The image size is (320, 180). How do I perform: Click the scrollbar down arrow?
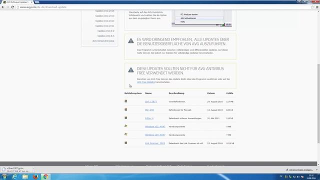318,164
